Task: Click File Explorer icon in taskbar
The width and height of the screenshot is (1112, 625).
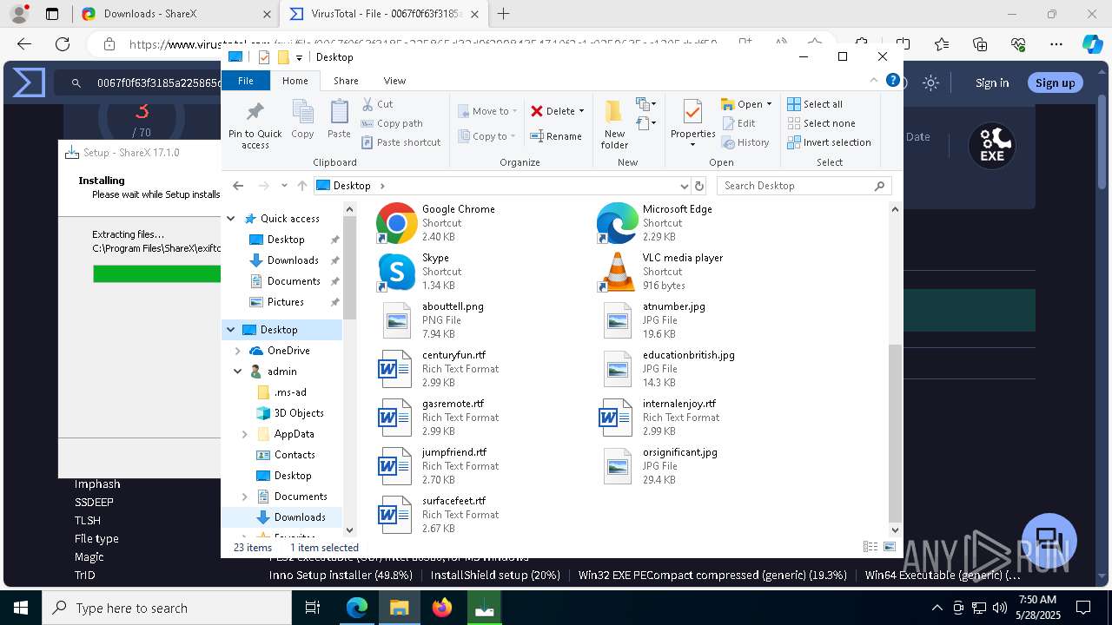Action: pos(400,608)
